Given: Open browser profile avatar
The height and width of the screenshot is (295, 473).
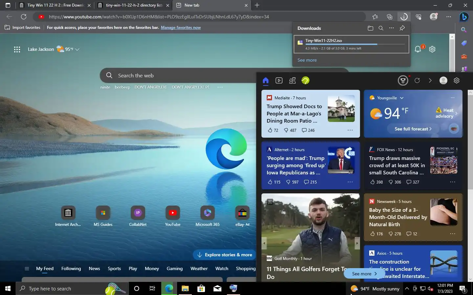Looking at the screenshot, I should pyautogui.click(x=434, y=17).
